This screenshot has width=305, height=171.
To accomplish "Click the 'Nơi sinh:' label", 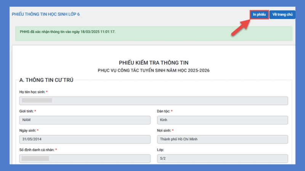I will click(164, 130).
